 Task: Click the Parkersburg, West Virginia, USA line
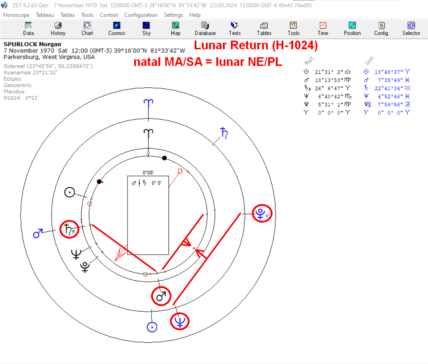click(49, 57)
